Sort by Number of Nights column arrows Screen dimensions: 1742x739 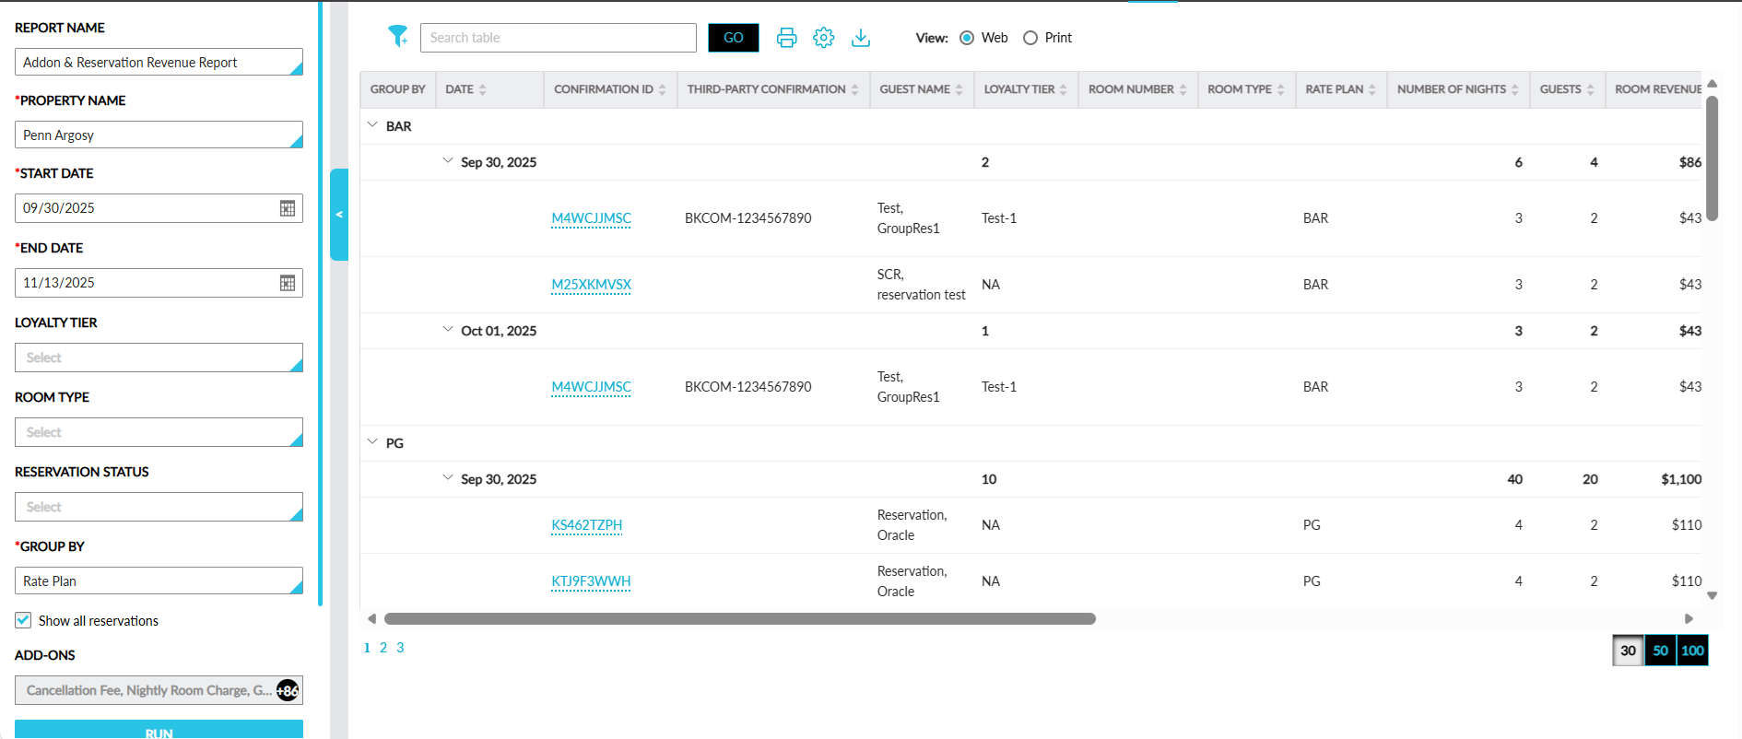[1514, 89]
